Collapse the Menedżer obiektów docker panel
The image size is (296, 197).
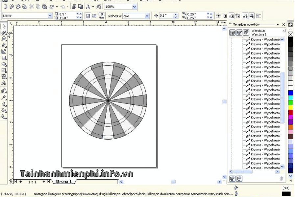tap(278, 24)
